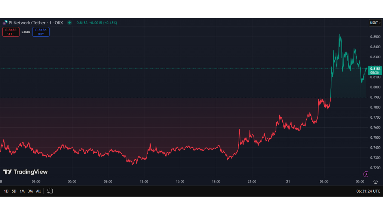Select the 1D time range
Screen dimensions: 383x215
6,191
